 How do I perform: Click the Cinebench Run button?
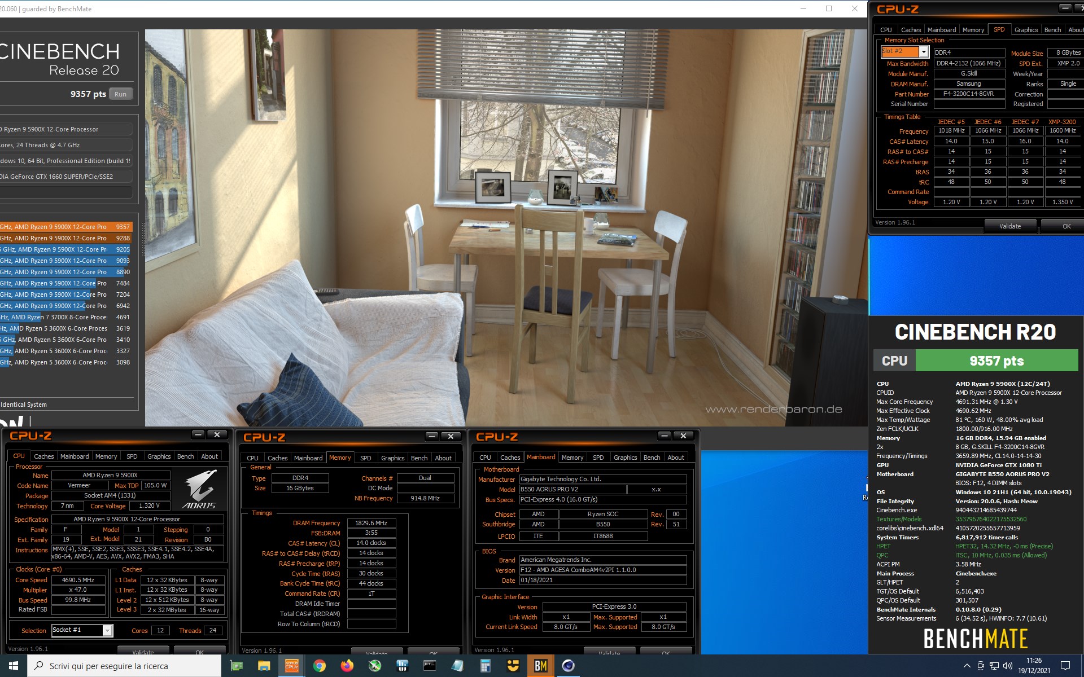tap(120, 94)
